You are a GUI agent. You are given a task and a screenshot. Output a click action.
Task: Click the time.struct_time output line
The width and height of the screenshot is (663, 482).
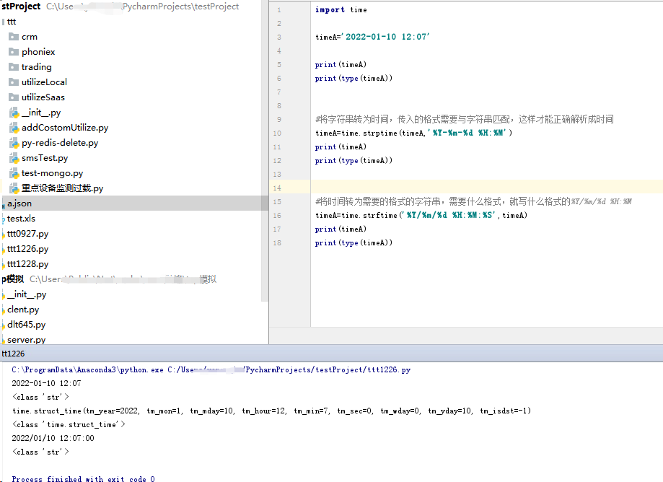pos(271,411)
